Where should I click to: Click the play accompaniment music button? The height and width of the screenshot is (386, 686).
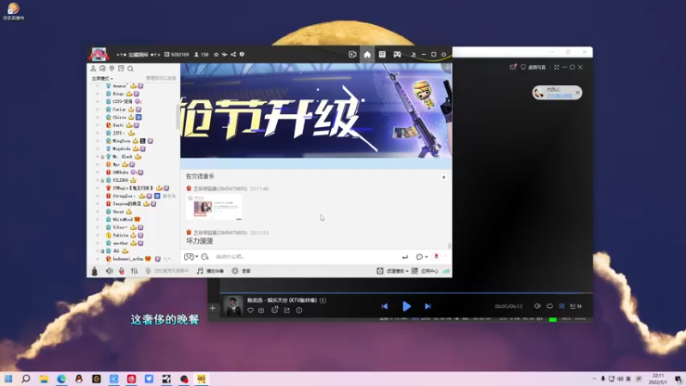210,271
